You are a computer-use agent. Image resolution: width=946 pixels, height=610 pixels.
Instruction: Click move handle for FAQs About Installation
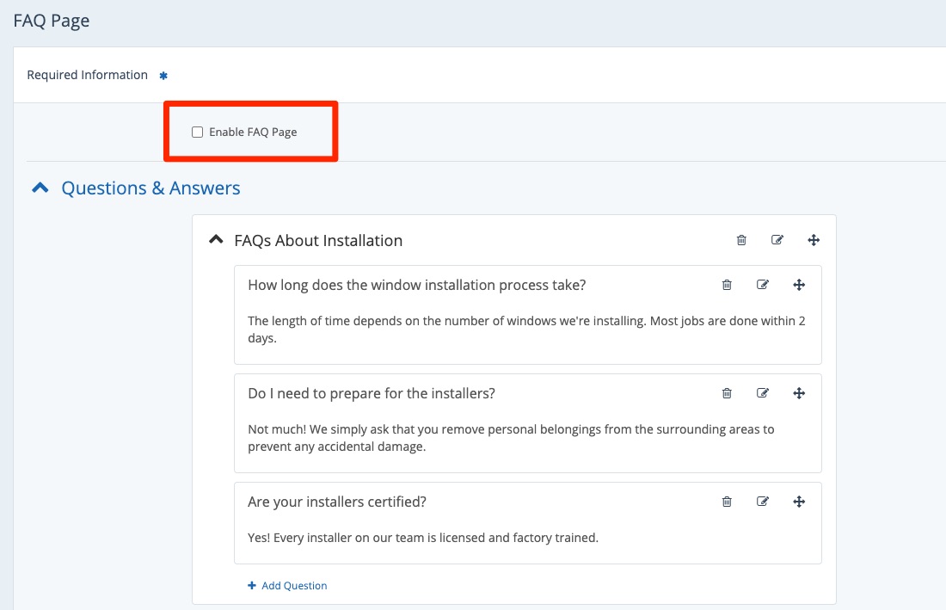point(814,241)
